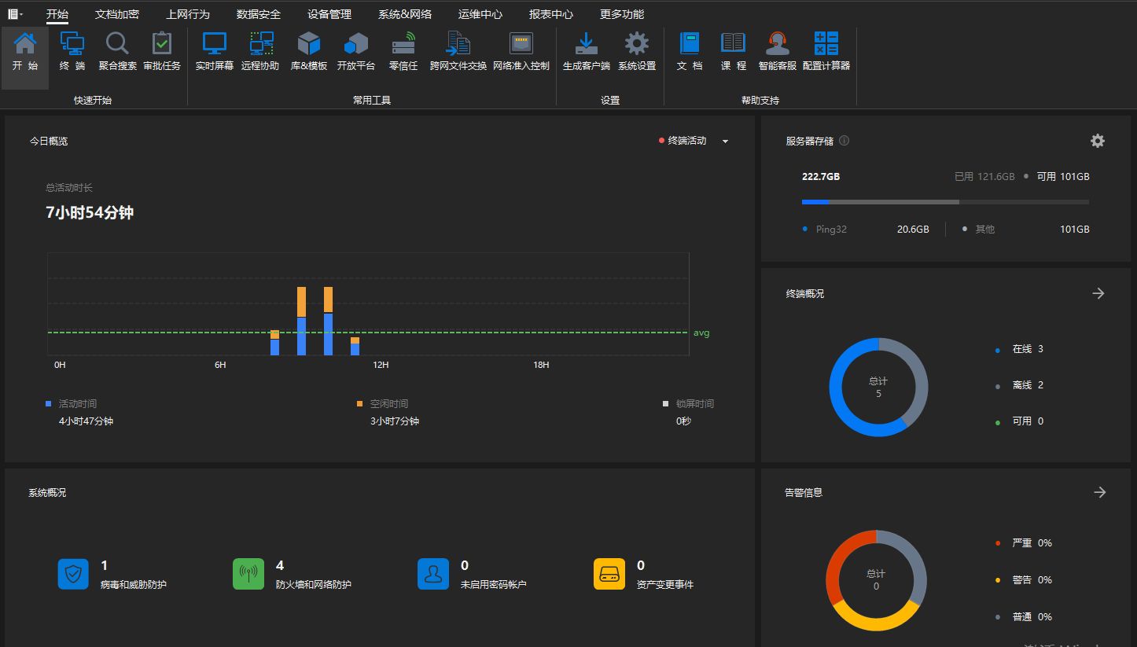Click 已用 121.6GB used storage text

click(984, 177)
